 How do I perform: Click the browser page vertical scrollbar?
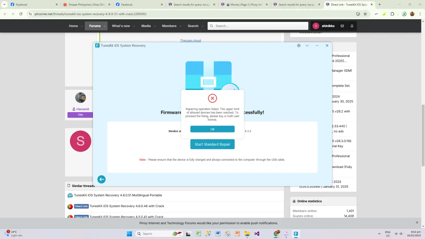tap(423, 136)
